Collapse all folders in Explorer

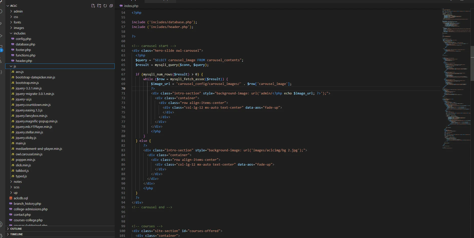(111, 6)
